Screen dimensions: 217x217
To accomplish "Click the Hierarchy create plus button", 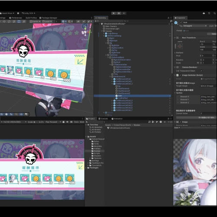I will point(96,21).
